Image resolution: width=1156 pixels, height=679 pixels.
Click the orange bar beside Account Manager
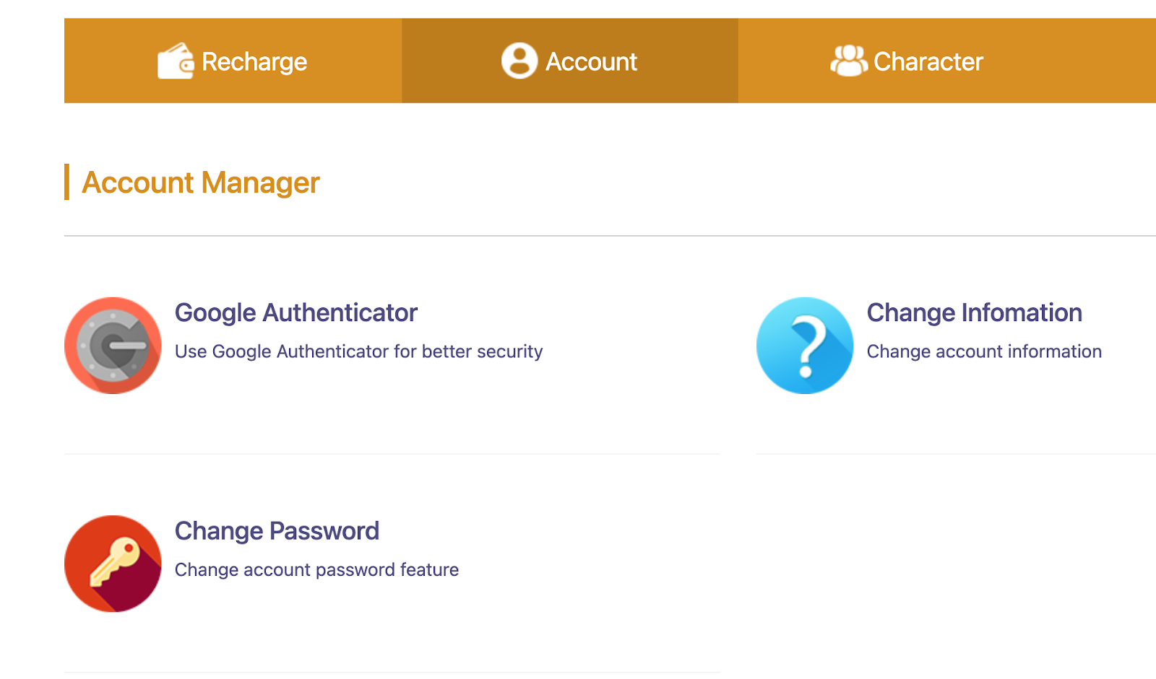[x=66, y=182]
